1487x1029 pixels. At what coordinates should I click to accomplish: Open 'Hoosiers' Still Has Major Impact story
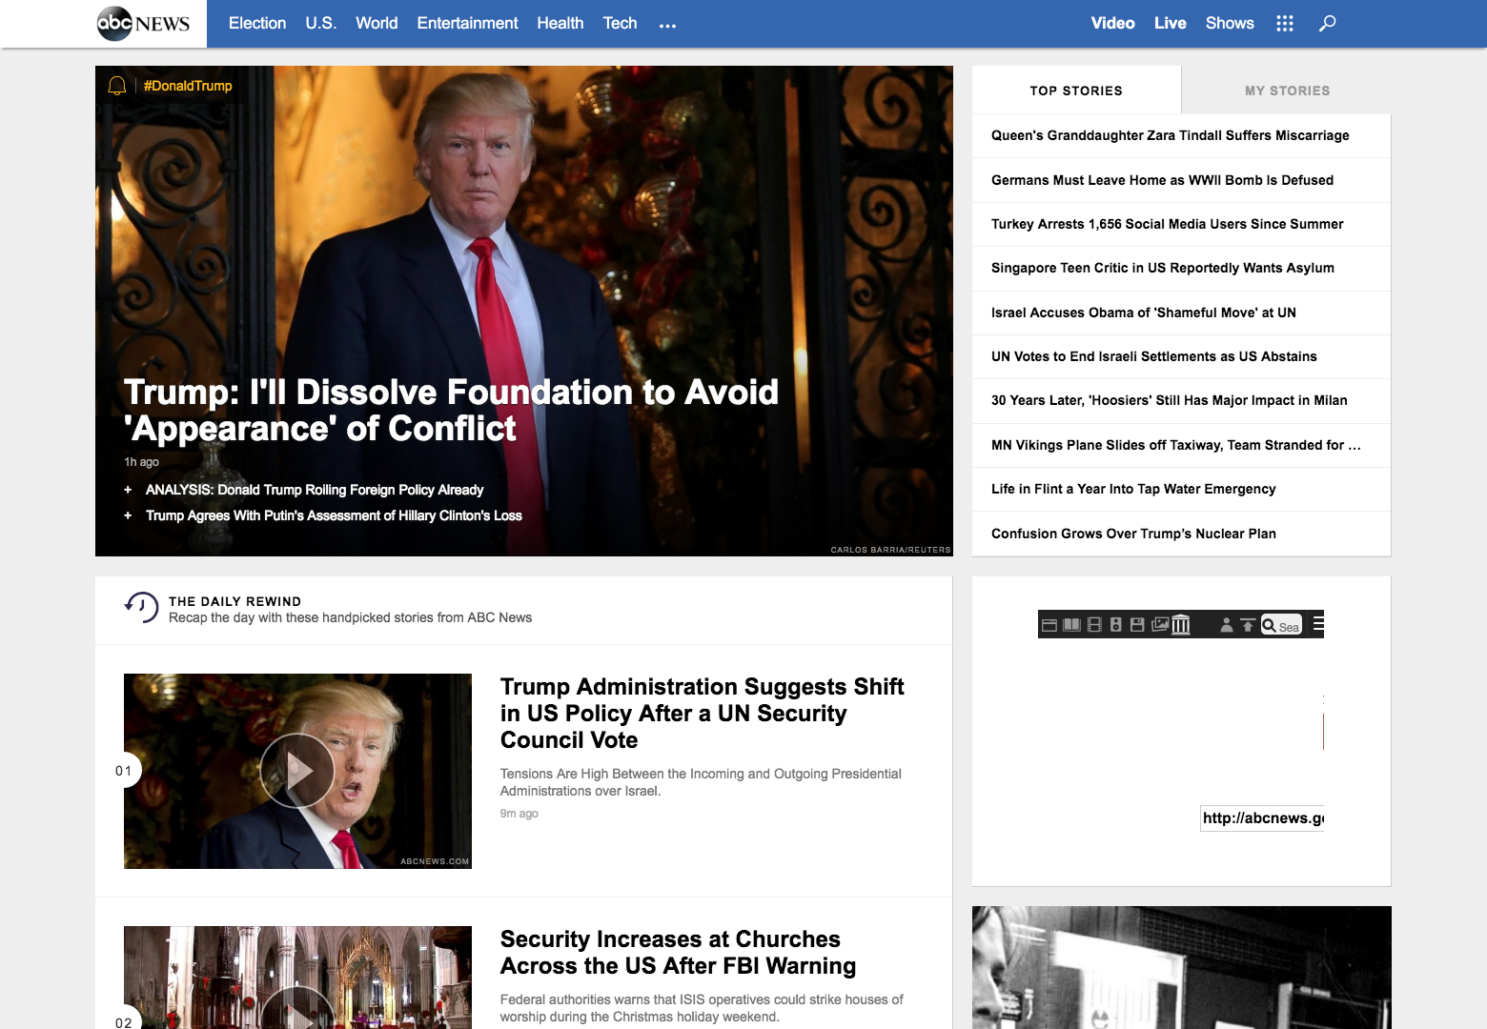(1170, 400)
